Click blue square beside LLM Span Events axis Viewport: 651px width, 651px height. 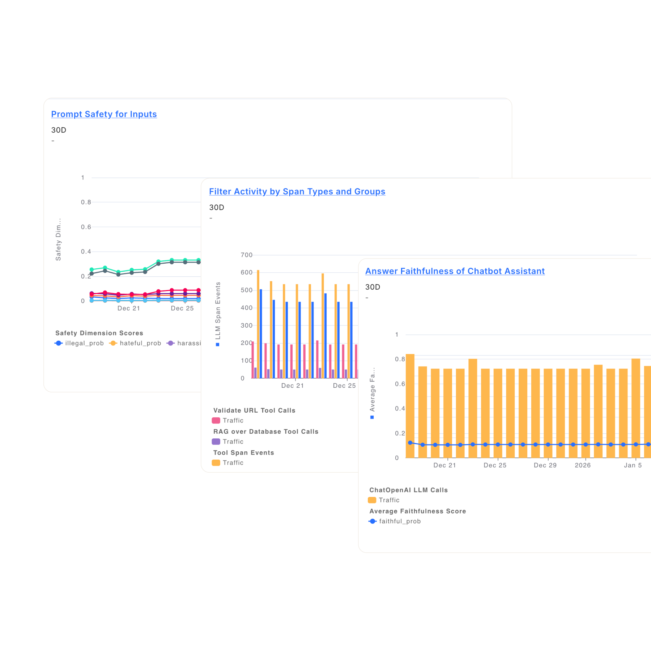(218, 345)
